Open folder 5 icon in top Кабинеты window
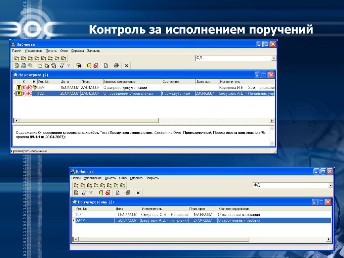Screen dimensions: 344x258 click(44, 58)
